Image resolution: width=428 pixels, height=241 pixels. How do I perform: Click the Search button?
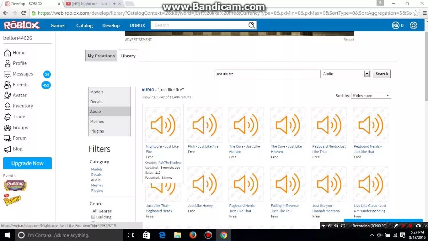[382, 74]
